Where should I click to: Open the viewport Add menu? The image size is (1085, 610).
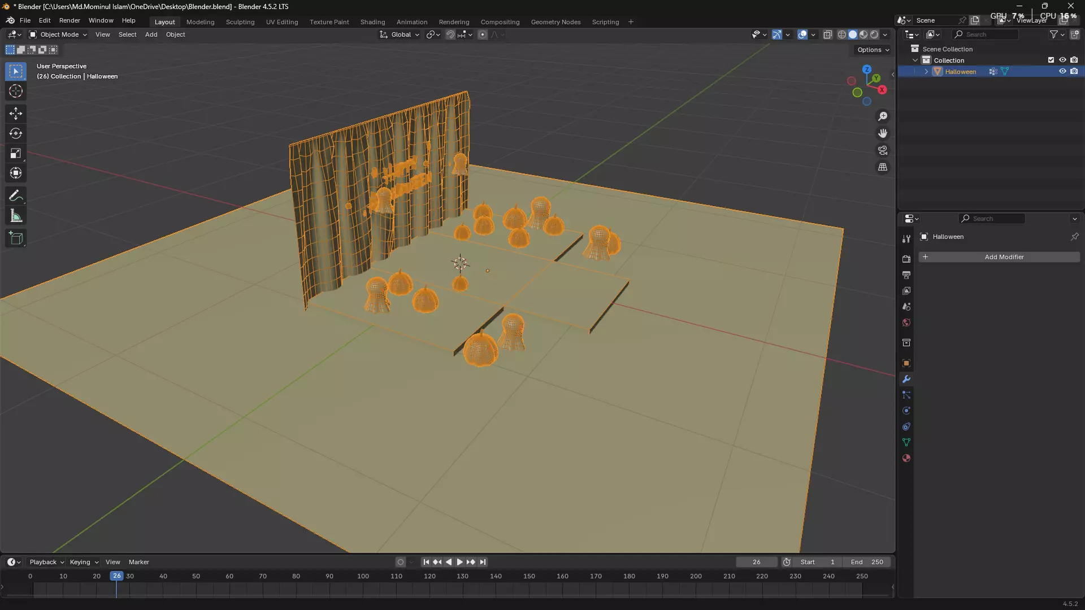coord(151,34)
